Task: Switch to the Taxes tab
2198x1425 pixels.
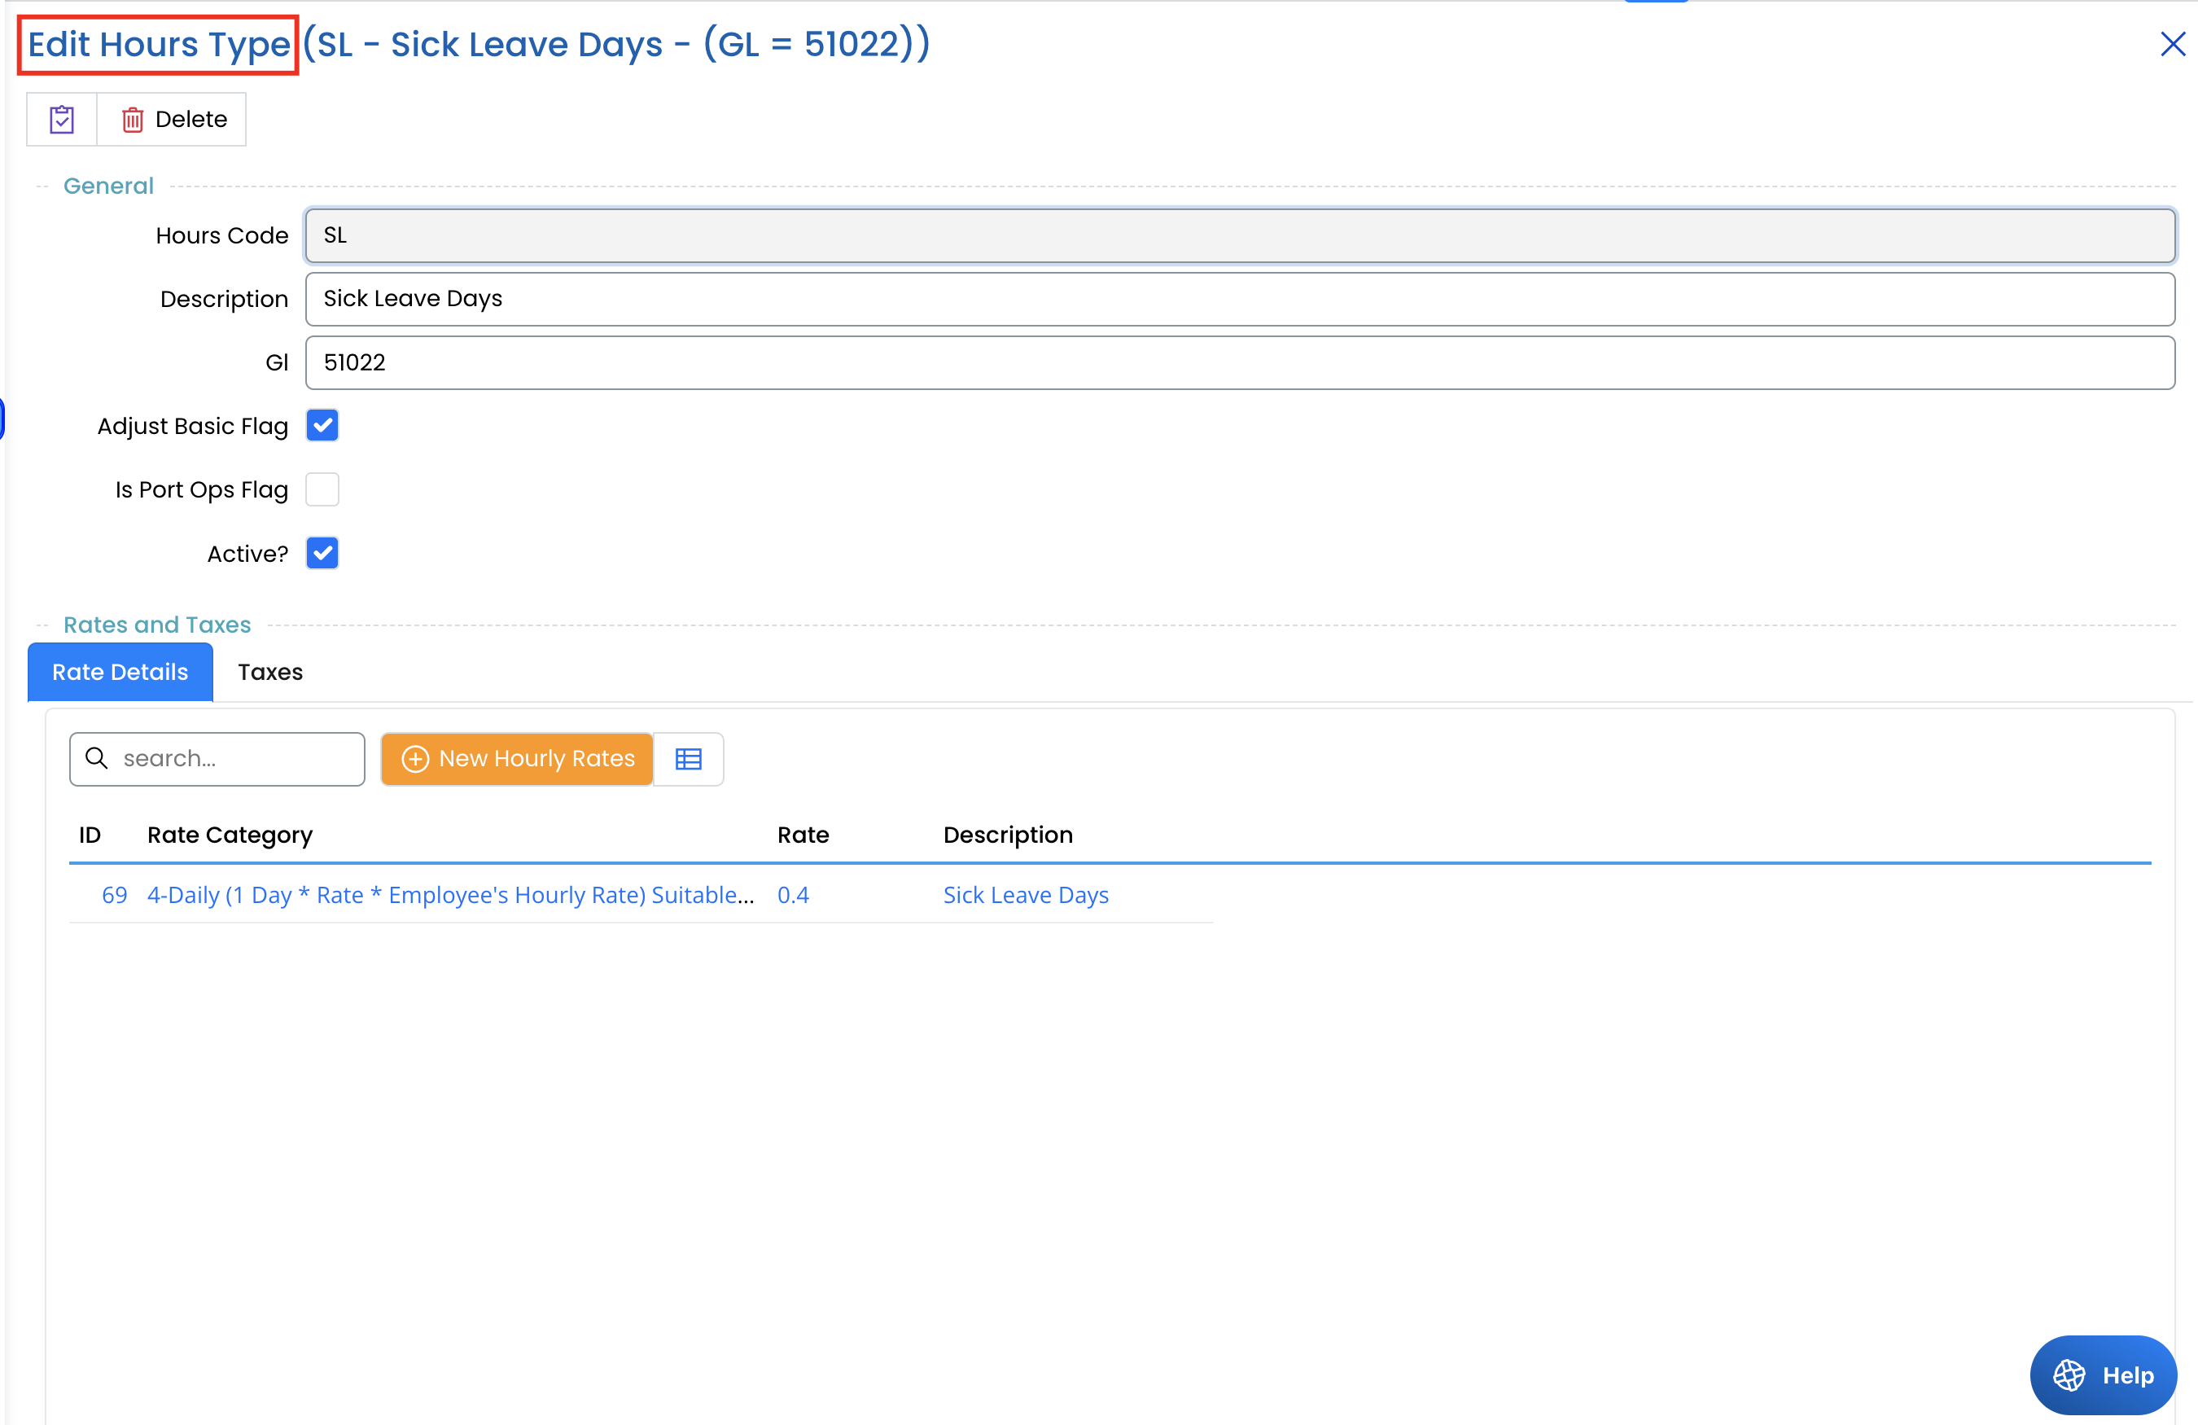Action: [x=269, y=673]
